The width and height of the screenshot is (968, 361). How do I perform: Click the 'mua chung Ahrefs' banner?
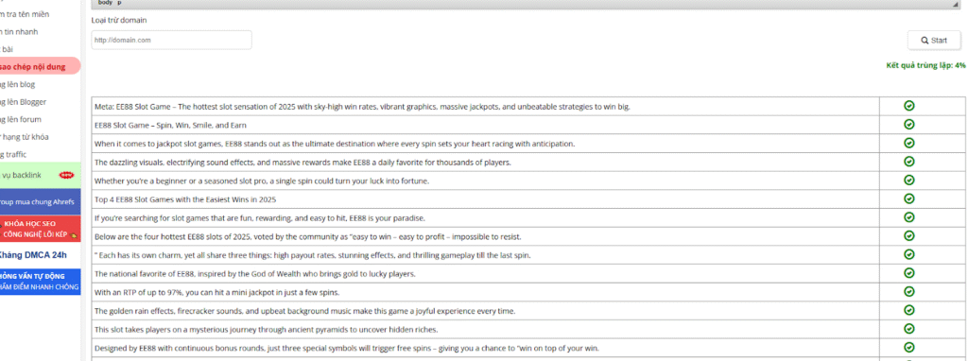pos(40,202)
